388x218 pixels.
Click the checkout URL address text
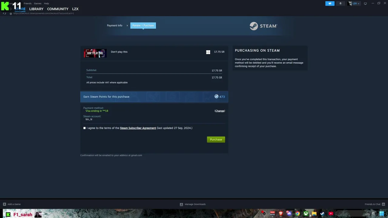(44, 13)
